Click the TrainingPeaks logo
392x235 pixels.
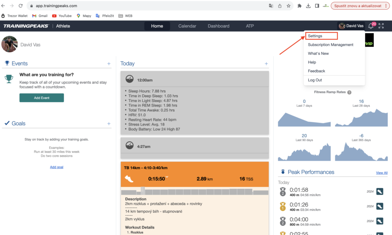26,26
